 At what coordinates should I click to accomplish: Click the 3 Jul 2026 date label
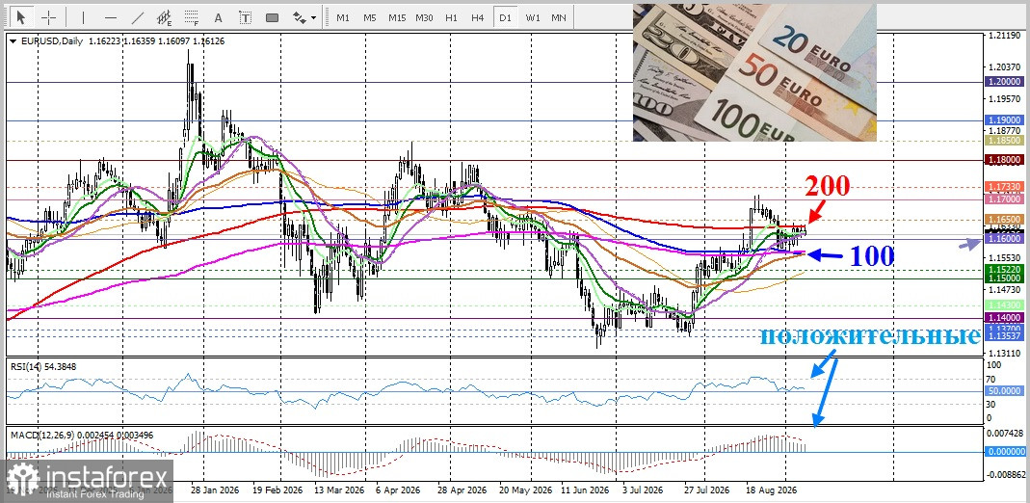point(643,490)
